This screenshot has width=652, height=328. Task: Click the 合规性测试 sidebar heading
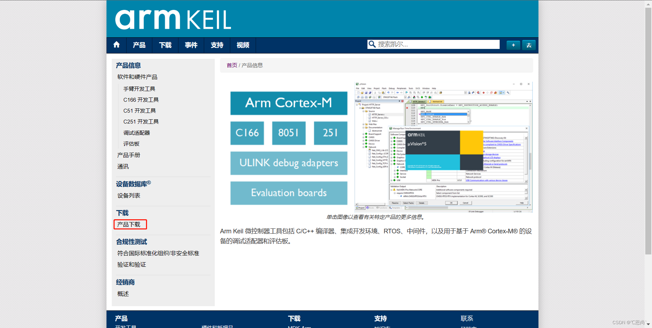point(132,242)
